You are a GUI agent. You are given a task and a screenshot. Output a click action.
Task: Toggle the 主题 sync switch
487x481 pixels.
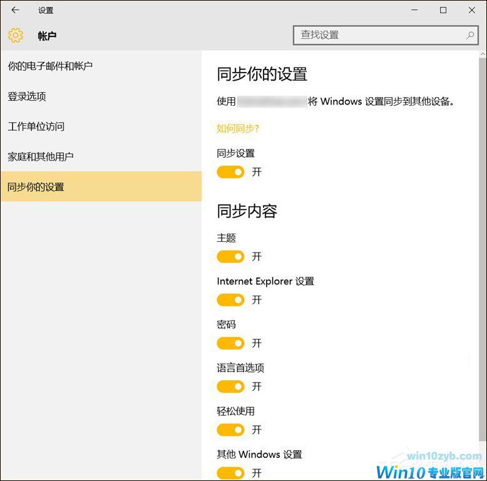[x=230, y=257]
